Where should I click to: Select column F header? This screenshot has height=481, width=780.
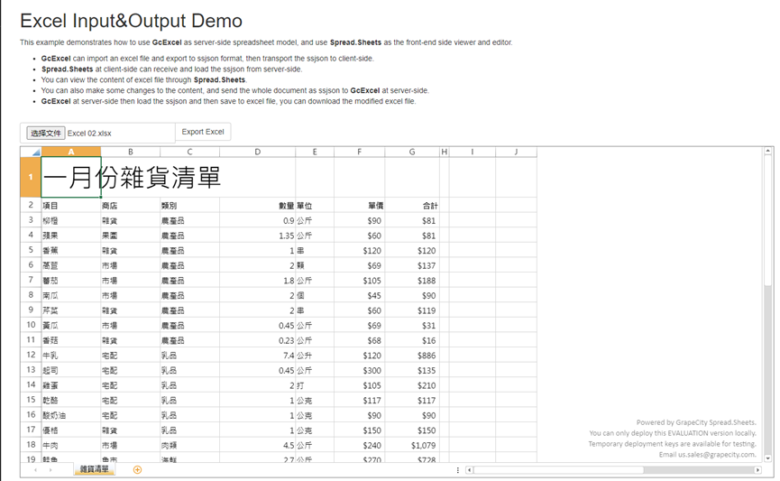(x=359, y=152)
